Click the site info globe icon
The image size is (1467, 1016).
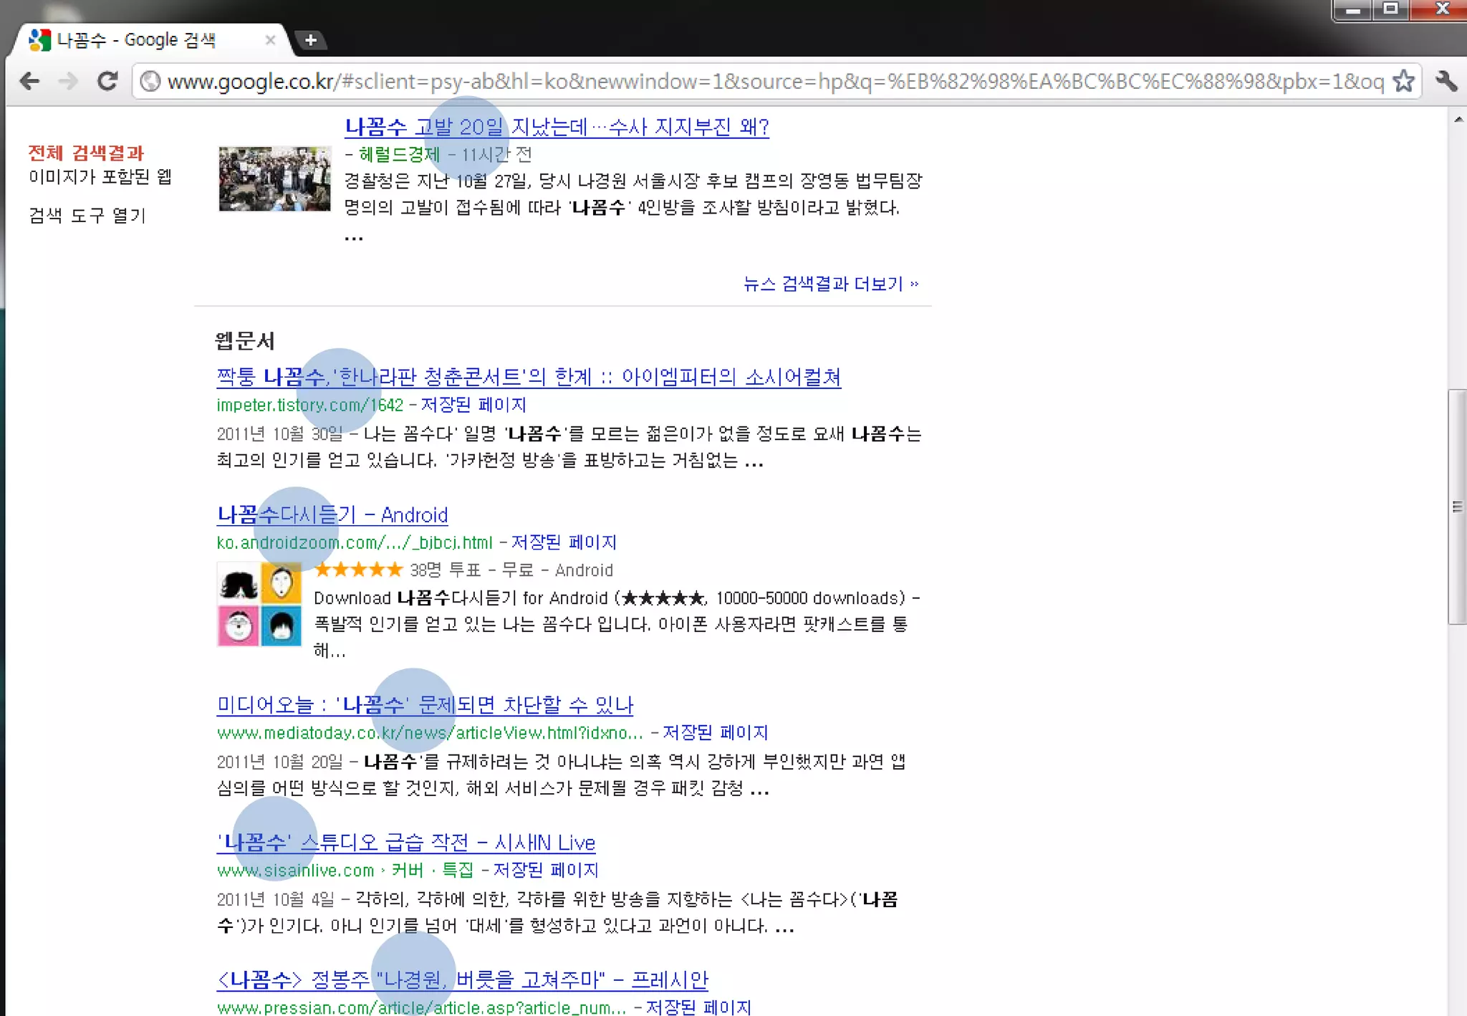pos(150,81)
